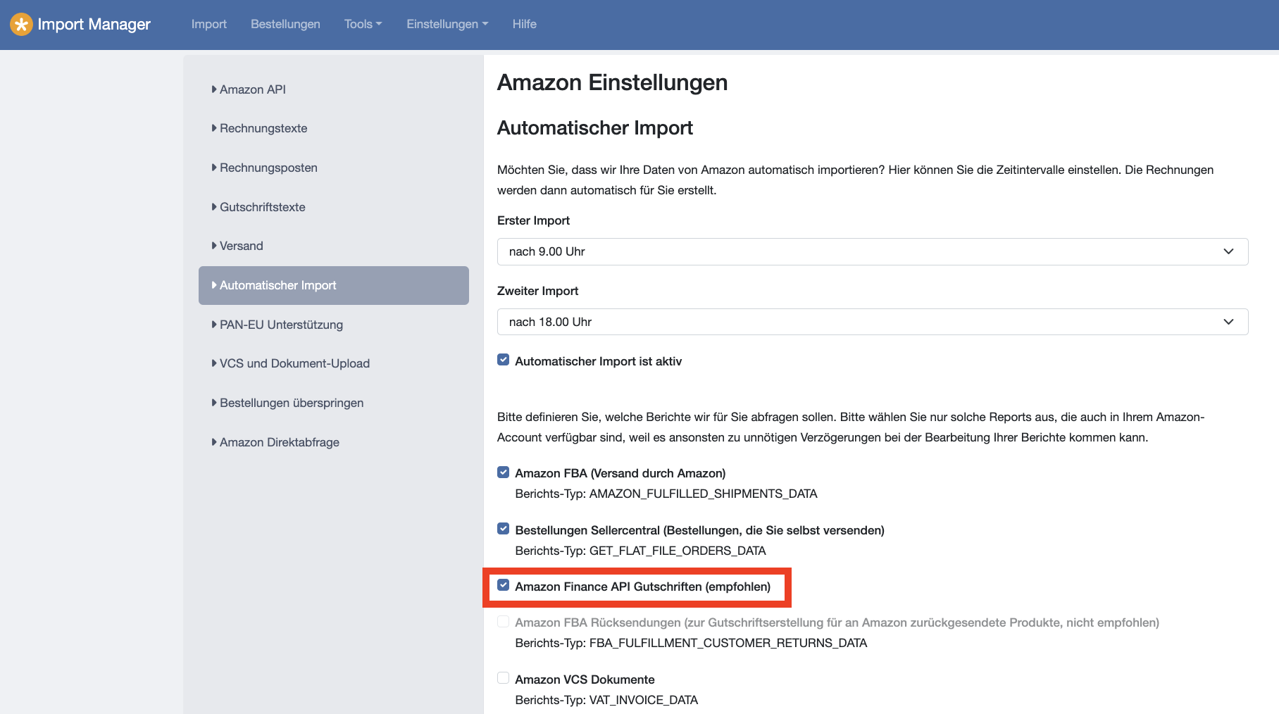Click the Import Manager asterisk logo icon
Viewport: 1279px width, 714px height.
click(x=21, y=25)
